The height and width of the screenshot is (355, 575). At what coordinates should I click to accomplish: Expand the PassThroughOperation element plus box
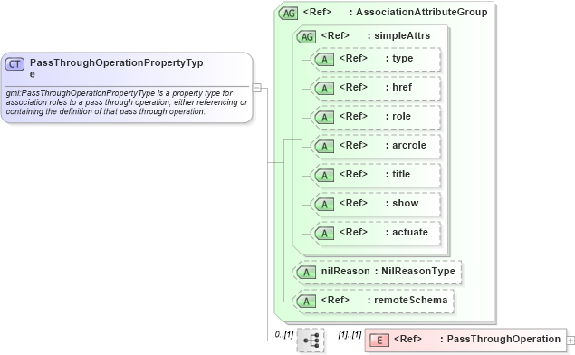(570, 341)
